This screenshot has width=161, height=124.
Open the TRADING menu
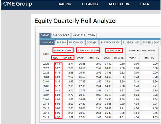coord(64,4)
